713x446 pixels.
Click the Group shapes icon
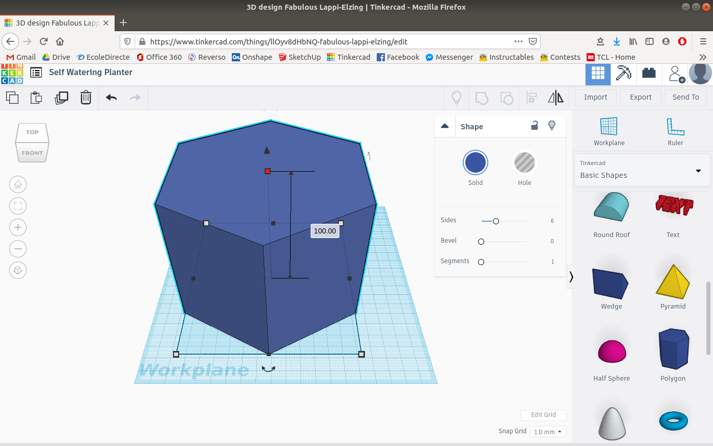pos(482,98)
